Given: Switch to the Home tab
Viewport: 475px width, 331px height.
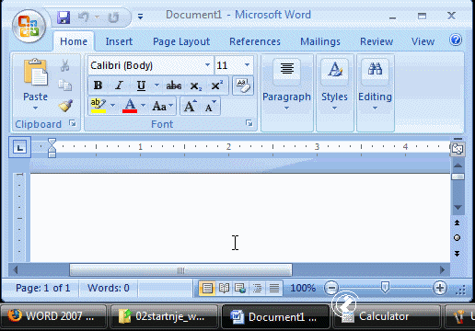Looking at the screenshot, I should click(74, 41).
